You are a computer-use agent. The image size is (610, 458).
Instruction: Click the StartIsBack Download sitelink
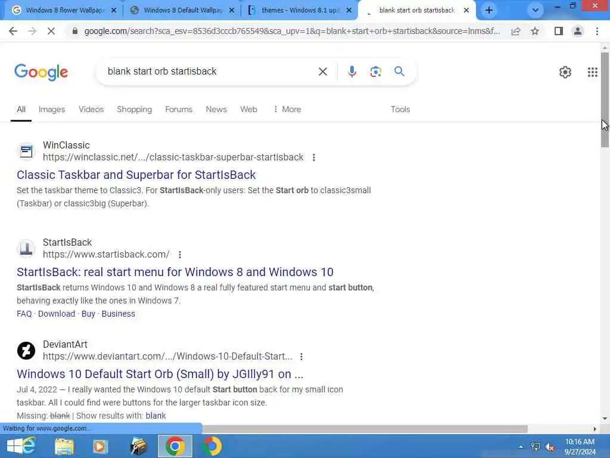[x=57, y=314]
